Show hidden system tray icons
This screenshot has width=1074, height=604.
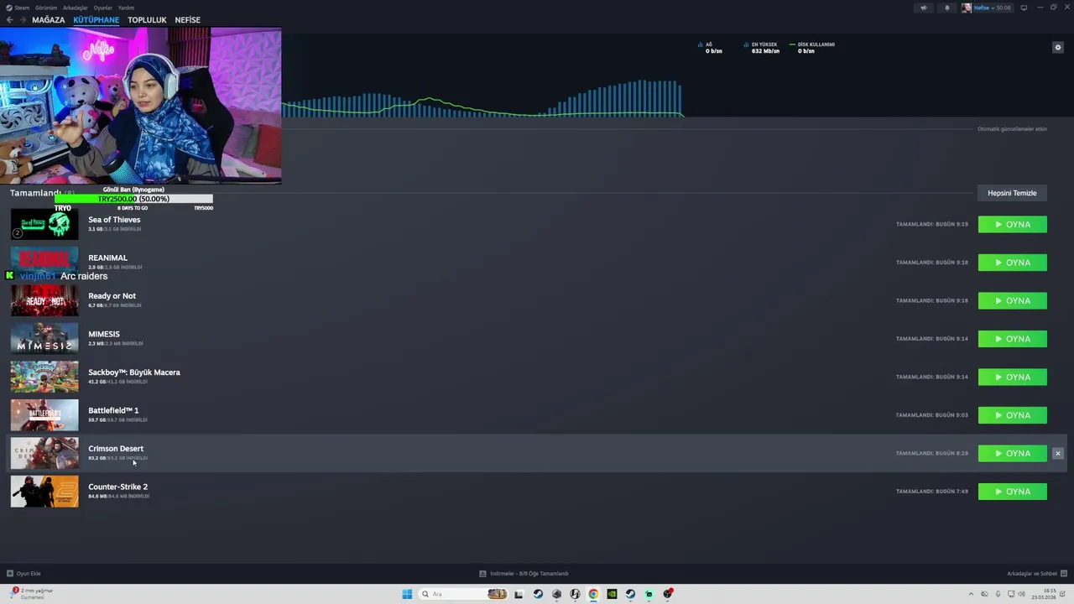(971, 594)
